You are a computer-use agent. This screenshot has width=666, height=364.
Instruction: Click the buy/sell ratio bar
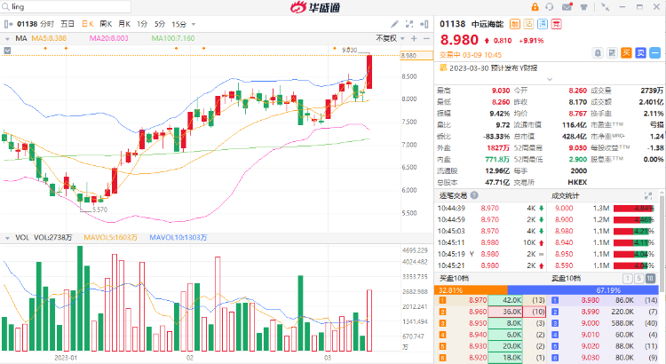click(x=549, y=289)
